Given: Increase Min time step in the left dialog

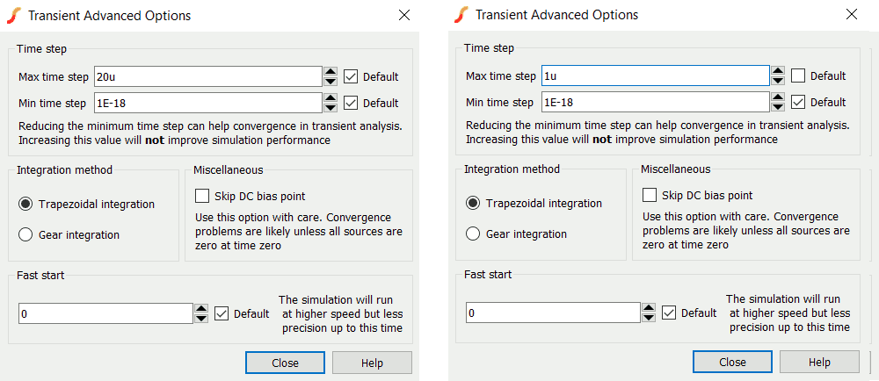Looking at the screenshot, I should click(331, 98).
